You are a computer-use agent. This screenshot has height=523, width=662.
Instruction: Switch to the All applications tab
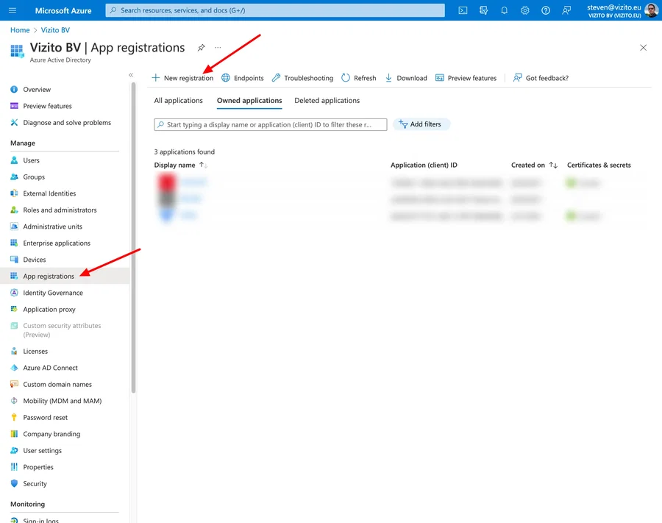click(178, 100)
